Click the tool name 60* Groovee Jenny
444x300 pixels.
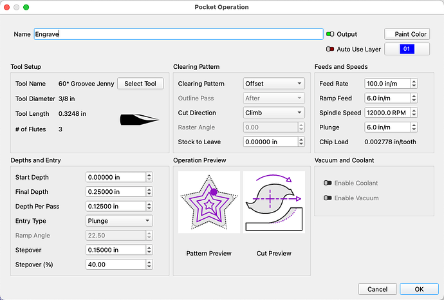86,84
